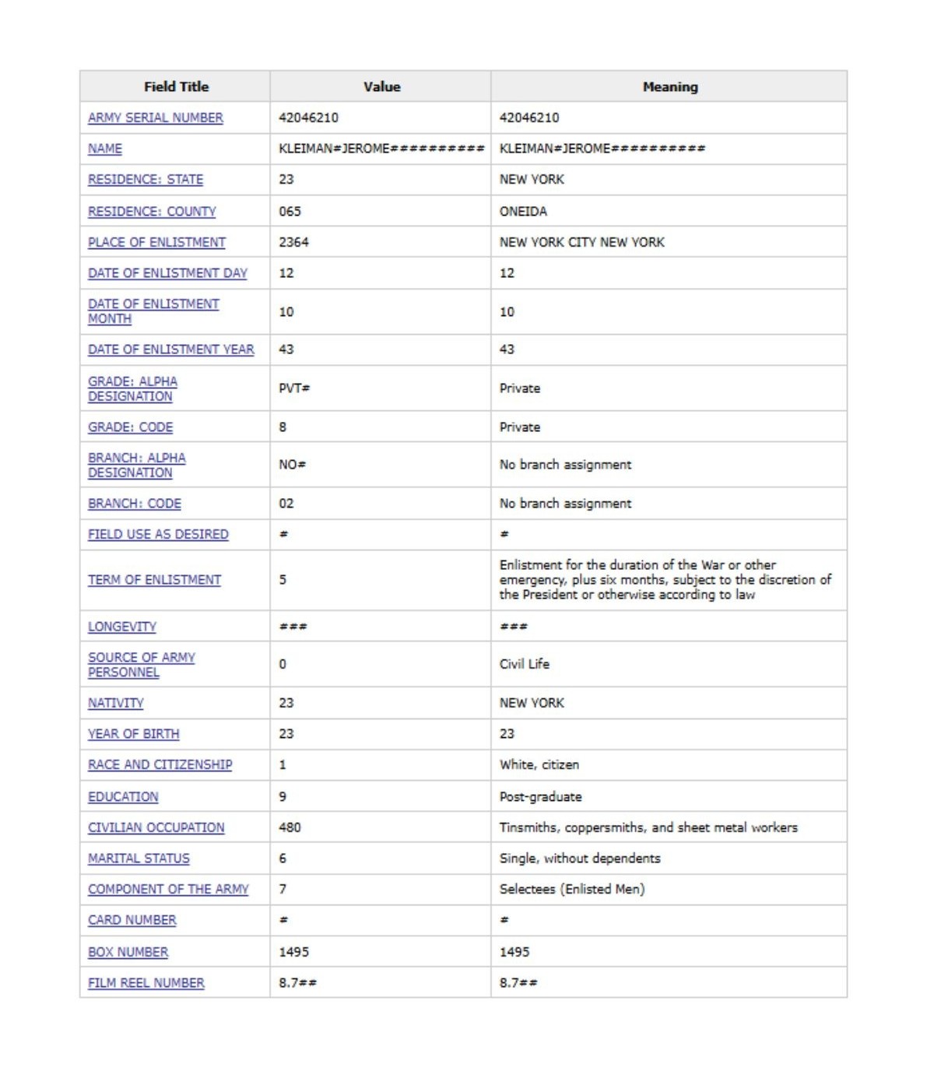Open the ARMY SERIAL NUMBER field link
The height and width of the screenshot is (1068, 934).
coord(155,118)
